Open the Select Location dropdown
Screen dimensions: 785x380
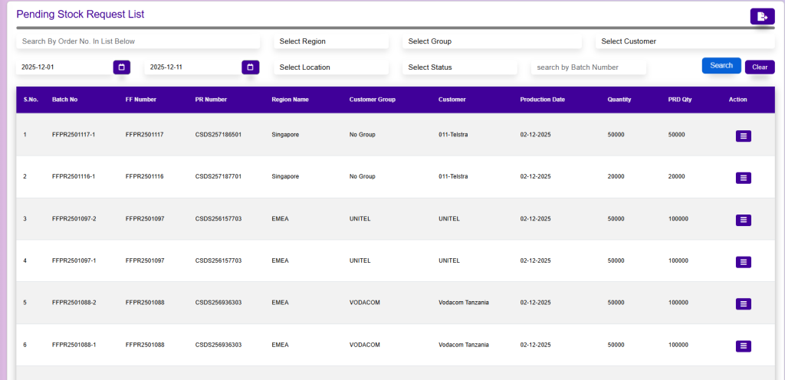pyautogui.click(x=331, y=67)
